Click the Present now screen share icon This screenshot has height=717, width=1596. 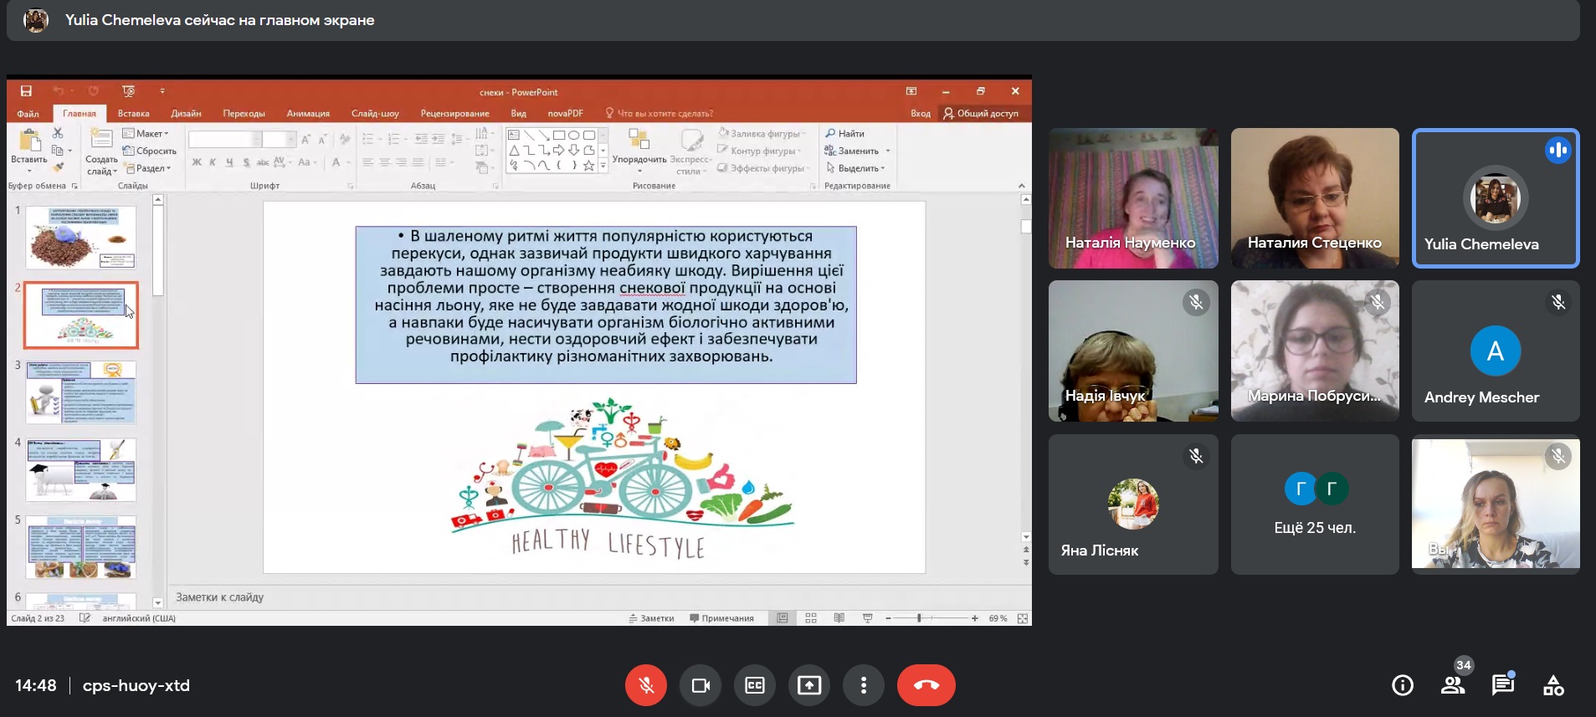pyautogui.click(x=808, y=685)
